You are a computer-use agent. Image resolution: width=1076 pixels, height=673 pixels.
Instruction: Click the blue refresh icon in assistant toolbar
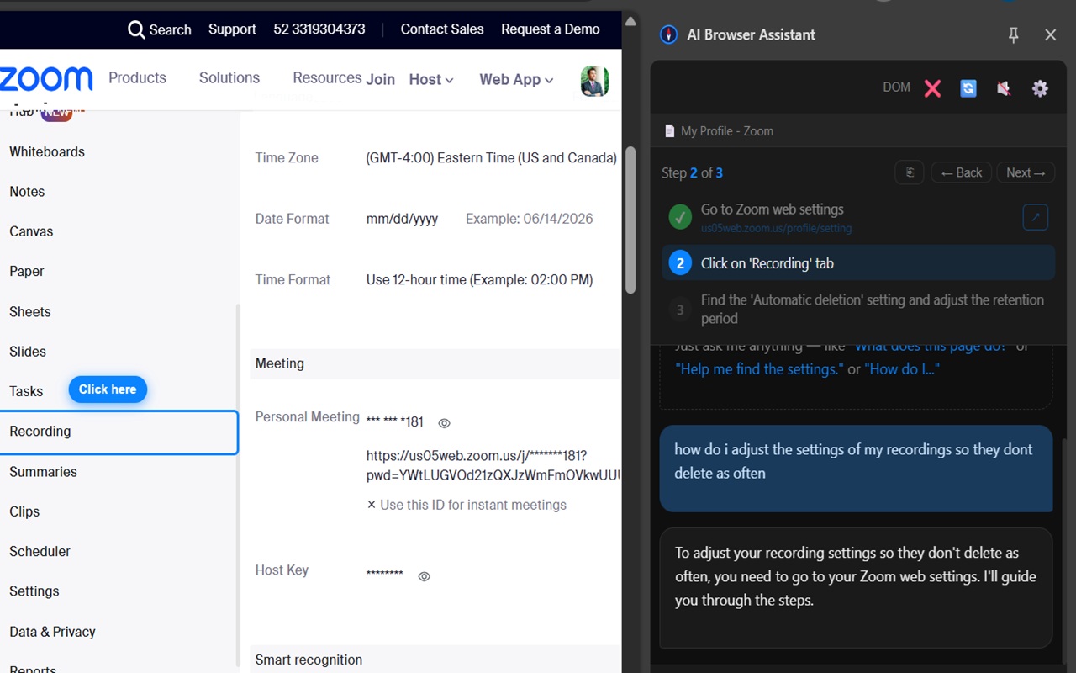[968, 88]
